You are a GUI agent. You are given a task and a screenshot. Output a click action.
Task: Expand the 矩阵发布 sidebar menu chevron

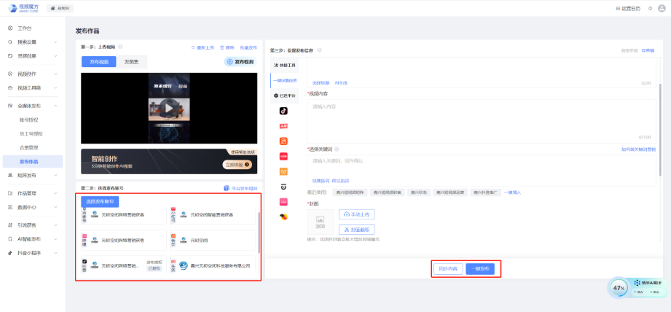tap(55, 176)
